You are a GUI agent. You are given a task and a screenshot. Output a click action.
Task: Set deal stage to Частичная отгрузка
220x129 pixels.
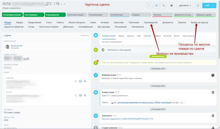[76, 15]
